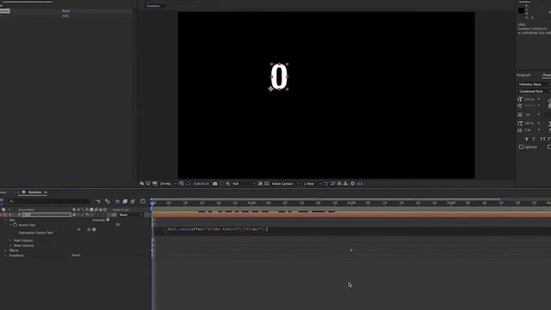The width and height of the screenshot is (551, 310).
Task: Select Expression: Source Text row
Action: coord(36,232)
